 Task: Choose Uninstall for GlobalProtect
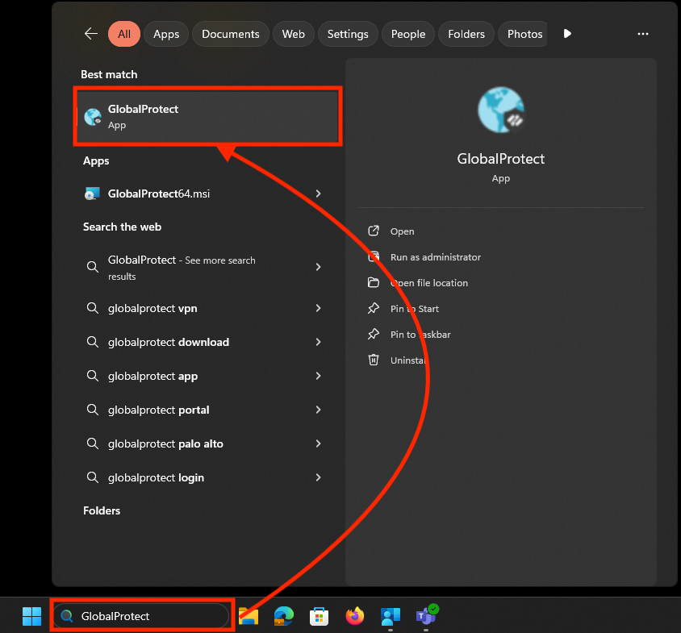point(407,360)
